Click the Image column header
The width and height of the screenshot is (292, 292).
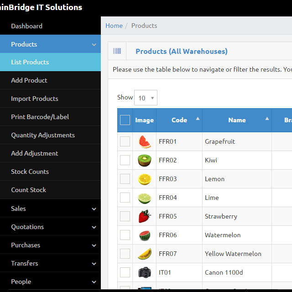click(144, 120)
